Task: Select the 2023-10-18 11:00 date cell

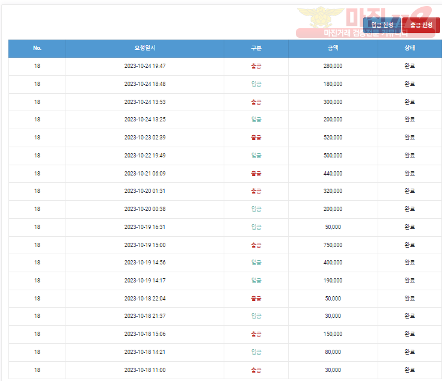Action: (x=145, y=370)
